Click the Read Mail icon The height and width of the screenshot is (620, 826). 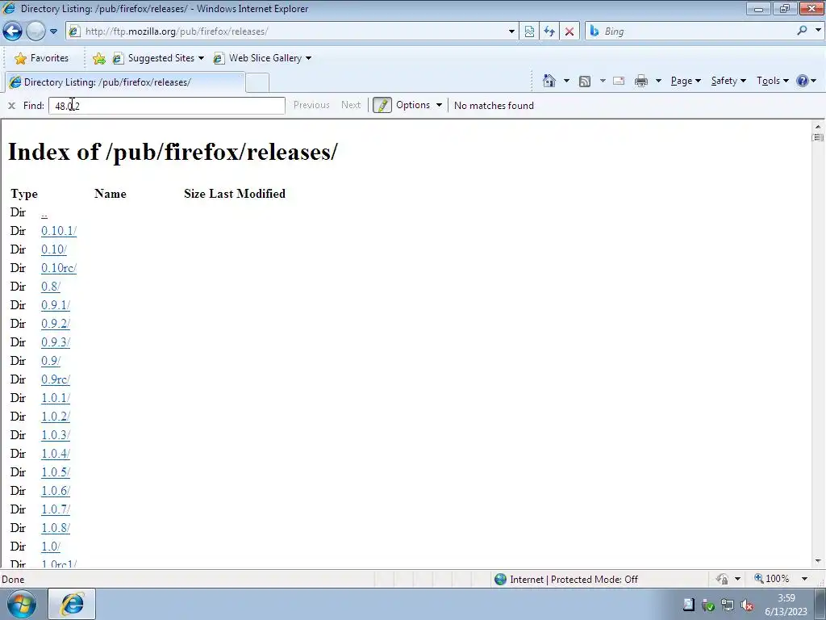pos(619,81)
